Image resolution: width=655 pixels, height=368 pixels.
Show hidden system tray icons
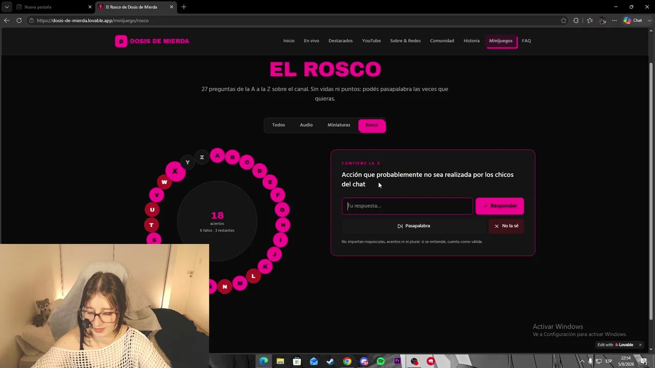pos(582,361)
